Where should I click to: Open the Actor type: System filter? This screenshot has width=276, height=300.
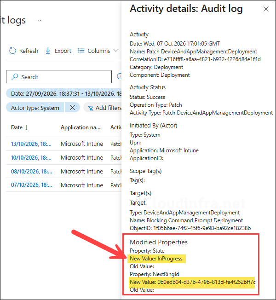click(x=35, y=108)
